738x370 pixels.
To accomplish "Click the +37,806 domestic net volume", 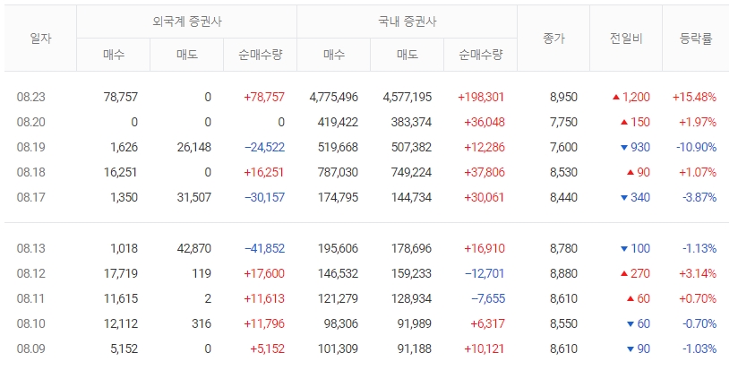I will 485,172.
